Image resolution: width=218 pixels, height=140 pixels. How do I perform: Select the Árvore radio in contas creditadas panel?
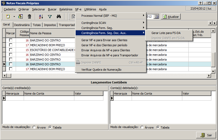pos(34,127)
